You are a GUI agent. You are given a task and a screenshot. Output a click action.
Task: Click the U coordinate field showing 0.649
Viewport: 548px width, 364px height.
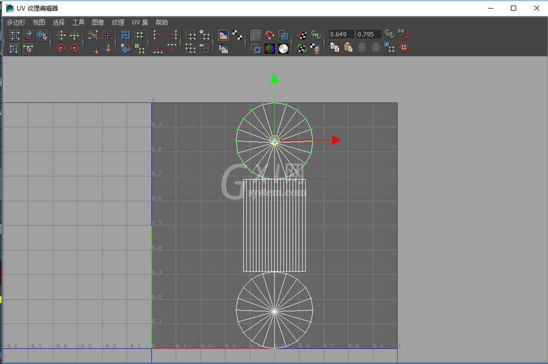(341, 34)
